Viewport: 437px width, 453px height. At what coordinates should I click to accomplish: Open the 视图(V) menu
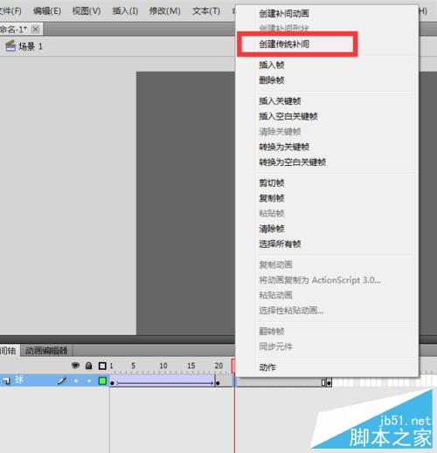tap(87, 11)
